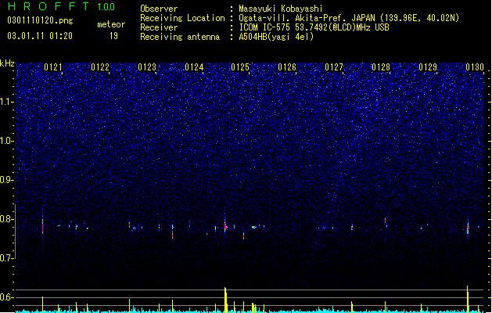
Task: Click the 0125 time marker label
Action: click(x=240, y=67)
